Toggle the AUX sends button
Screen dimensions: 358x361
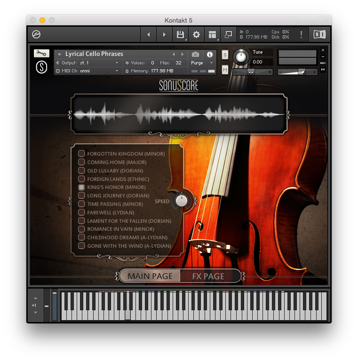323,63
